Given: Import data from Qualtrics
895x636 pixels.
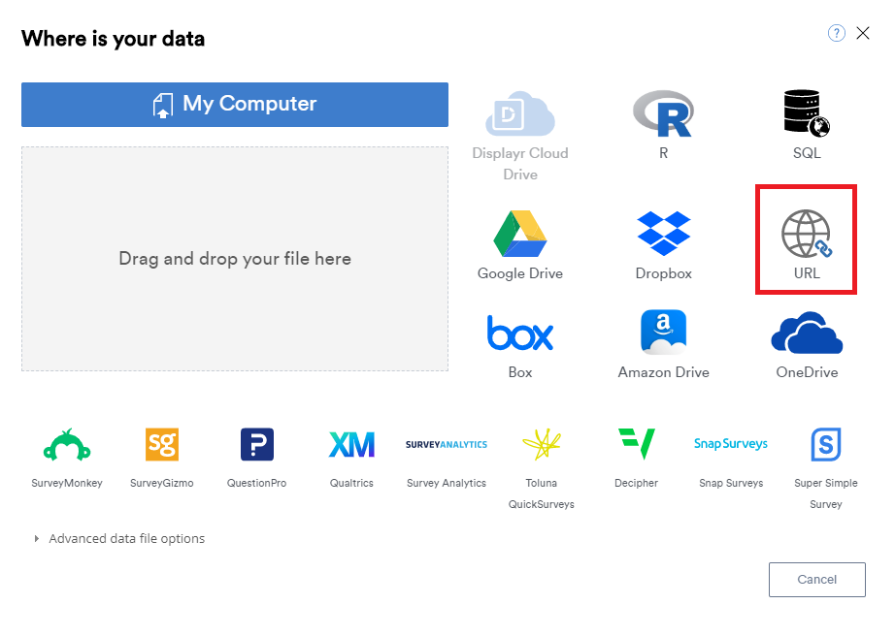Looking at the screenshot, I should click(x=351, y=444).
